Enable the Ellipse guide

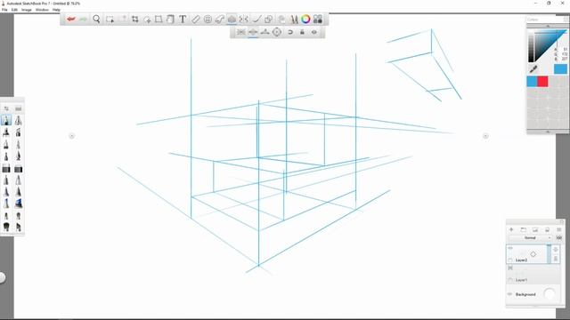point(208,20)
